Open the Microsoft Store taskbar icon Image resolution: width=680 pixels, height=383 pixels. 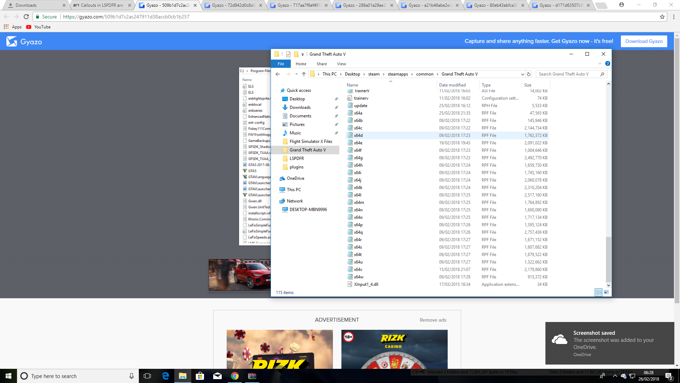200,376
